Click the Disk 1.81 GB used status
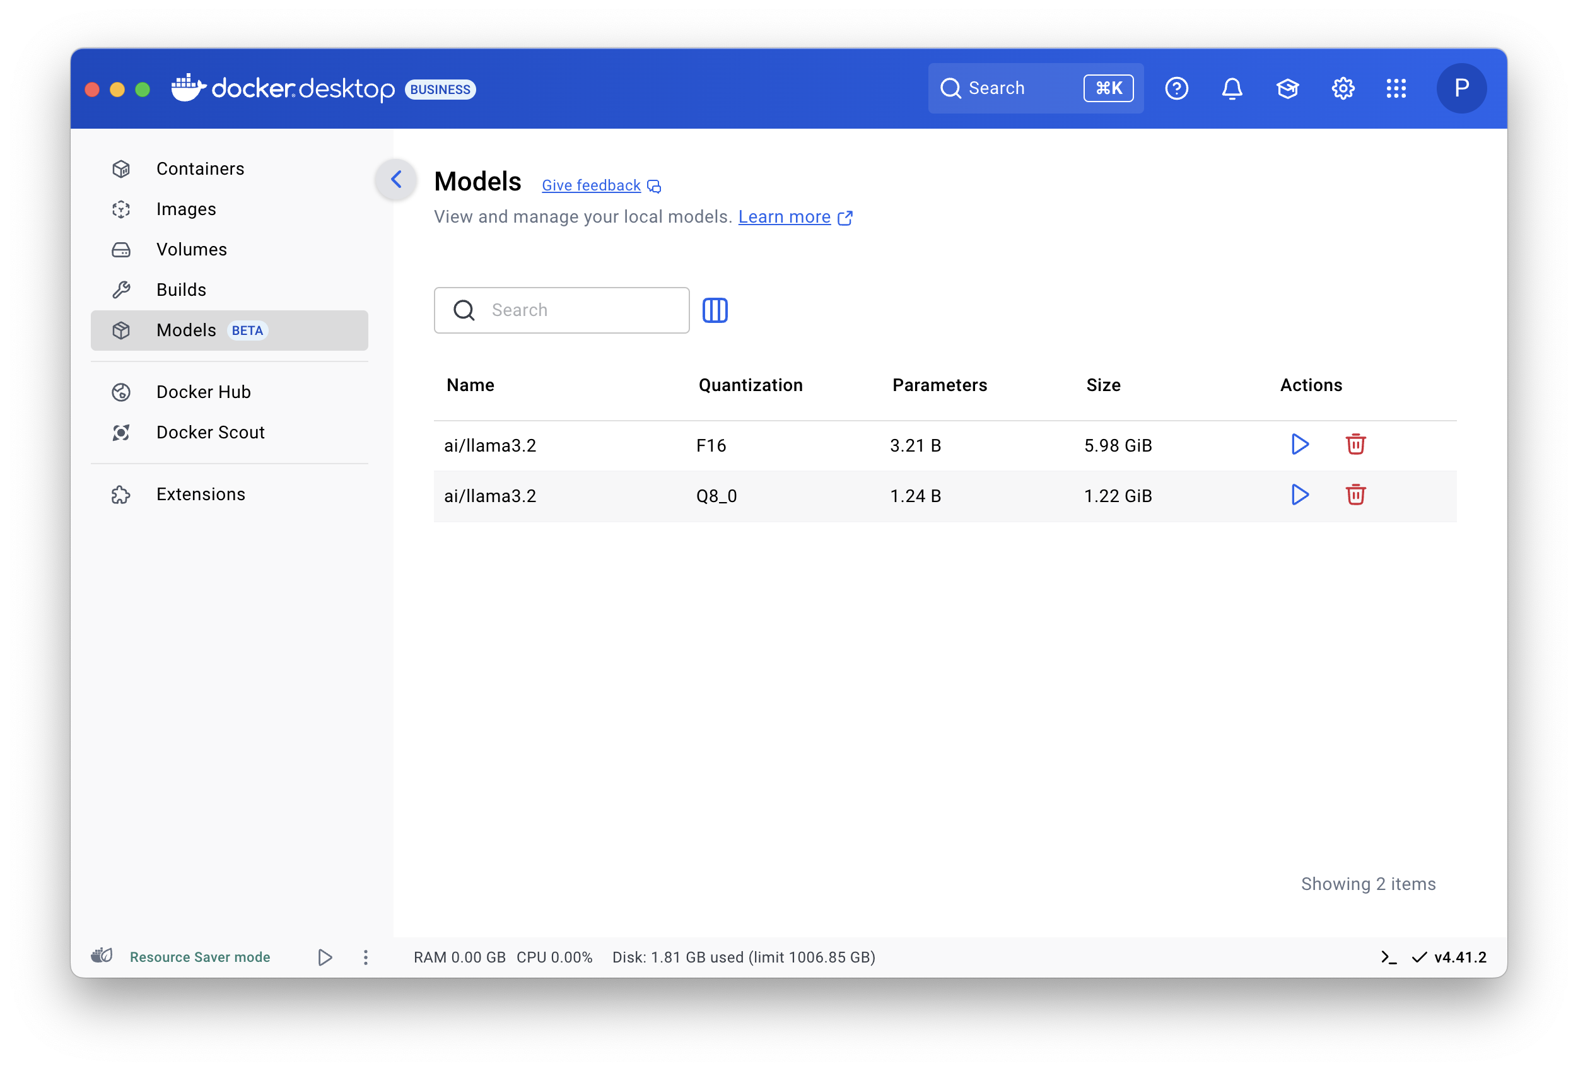This screenshot has height=1071, width=1578. point(744,957)
